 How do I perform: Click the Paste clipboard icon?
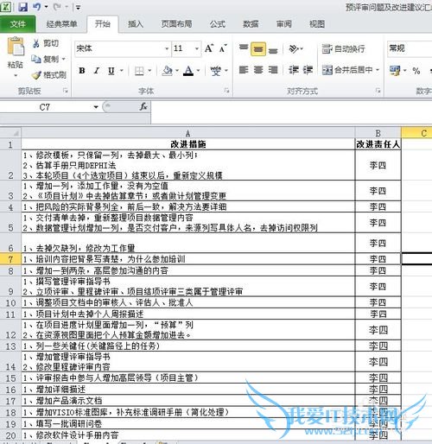pyautogui.click(x=16, y=46)
